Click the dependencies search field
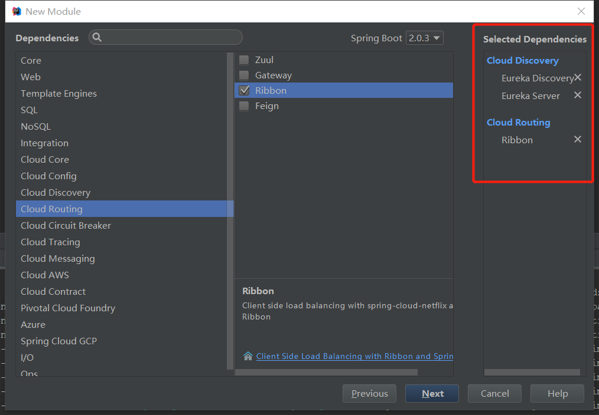 (166, 37)
